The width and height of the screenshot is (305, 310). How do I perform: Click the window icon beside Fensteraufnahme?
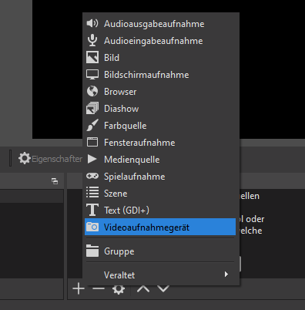[92, 142]
